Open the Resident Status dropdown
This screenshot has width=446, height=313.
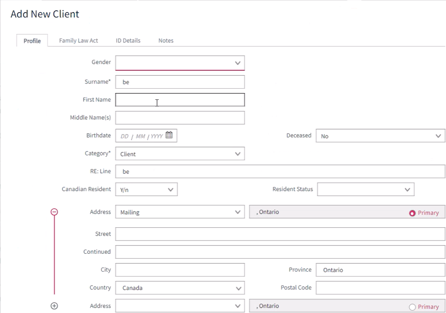coord(366,189)
